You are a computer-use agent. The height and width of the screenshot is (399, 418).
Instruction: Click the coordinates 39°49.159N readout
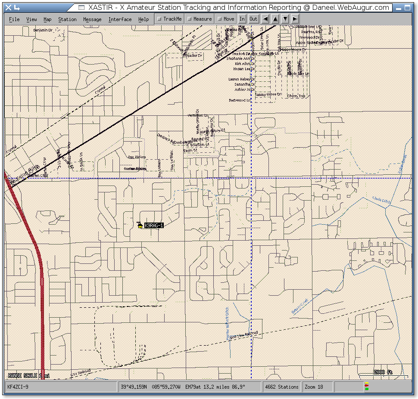pos(134,387)
